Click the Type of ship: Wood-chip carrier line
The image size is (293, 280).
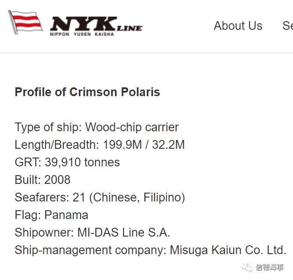(97, 127)
